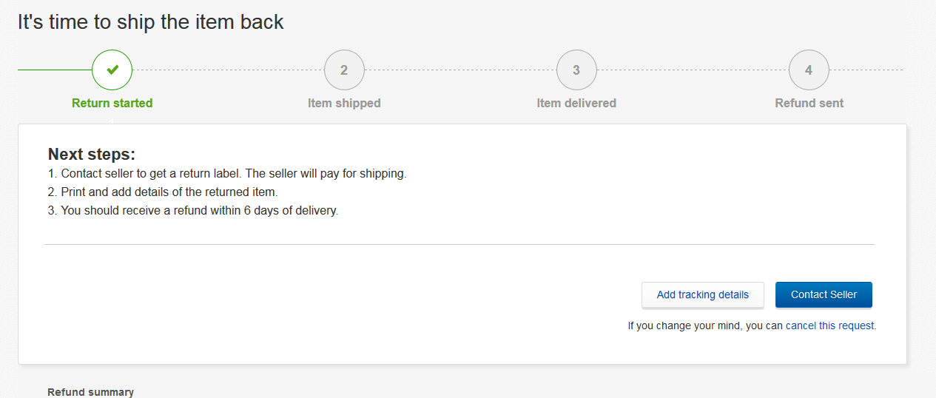Select the Item shipped step label
The width and height of the screenshot is (936, 398).
click(344, 104)
